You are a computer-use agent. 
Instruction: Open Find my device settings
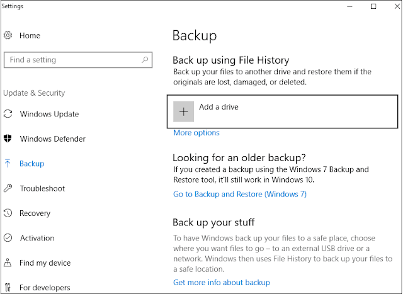point(45,263)
